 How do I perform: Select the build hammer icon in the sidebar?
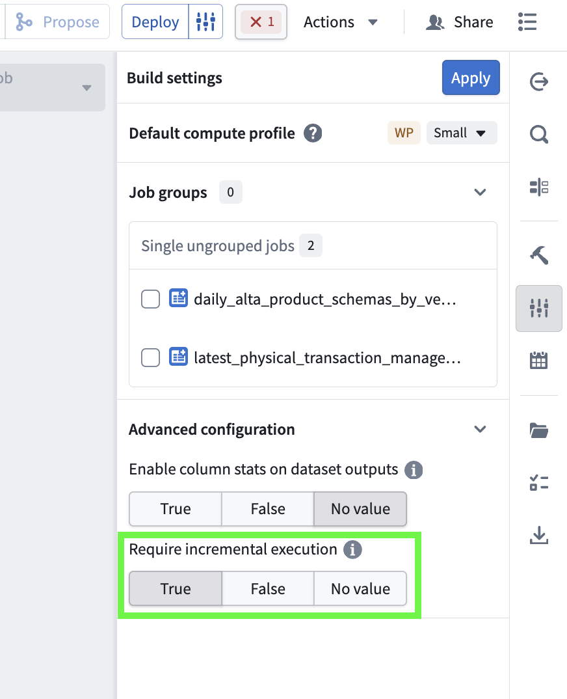point(538,254)
